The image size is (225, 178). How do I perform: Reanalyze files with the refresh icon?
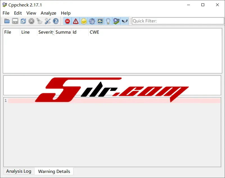pos(23,21)
